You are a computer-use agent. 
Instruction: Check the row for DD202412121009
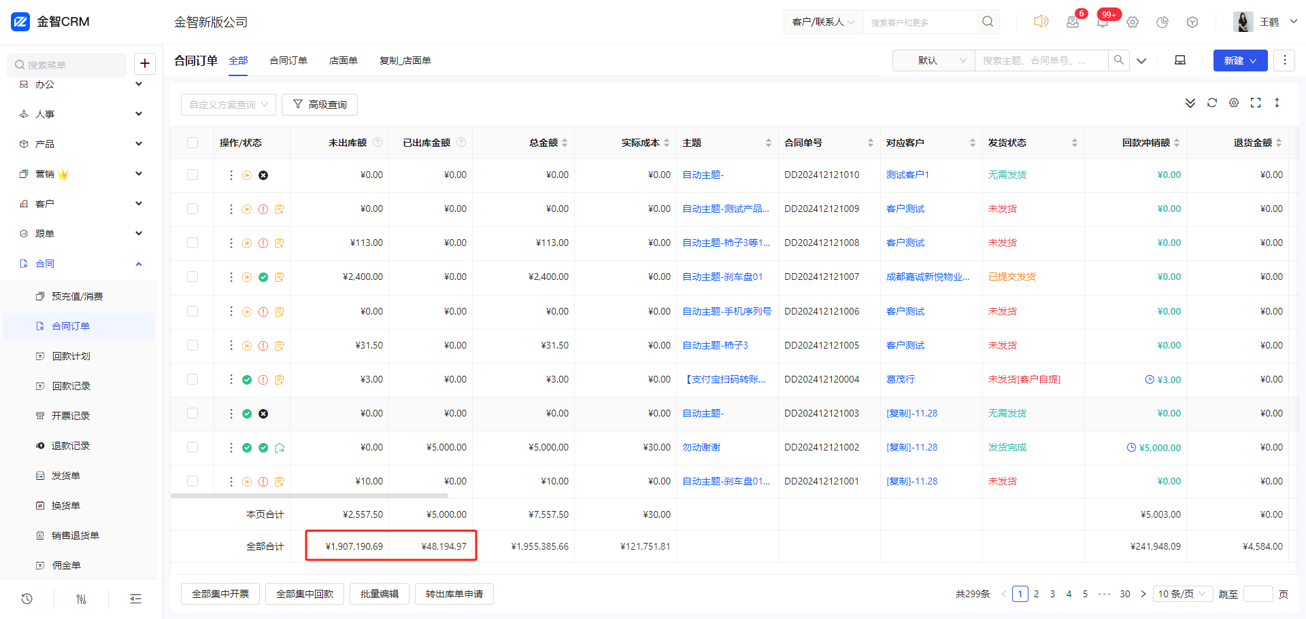[x=192, y=209]
